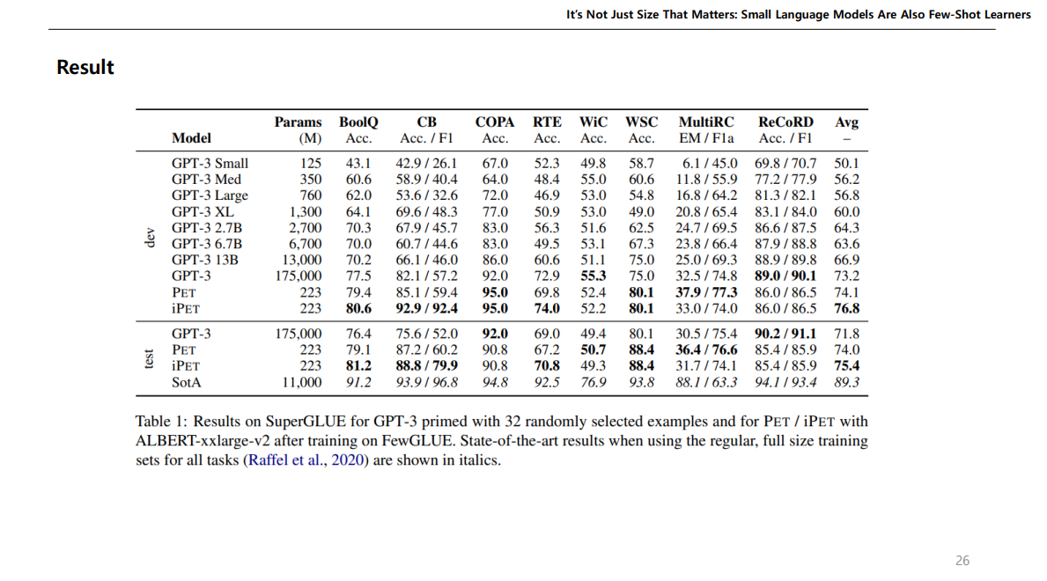Click the 'GPT-3 Med' row label
1047x581 pixels.
(206, 180)
